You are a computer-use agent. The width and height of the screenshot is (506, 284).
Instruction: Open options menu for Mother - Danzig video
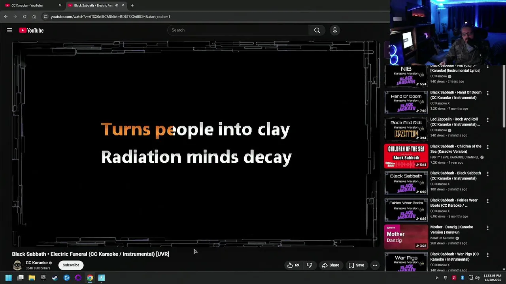point(487,228)
